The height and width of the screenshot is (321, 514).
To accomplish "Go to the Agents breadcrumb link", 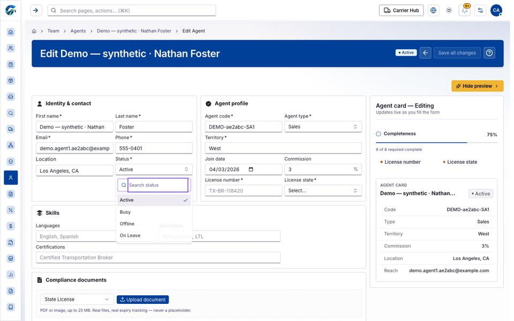I will click(x=78, y=31).
